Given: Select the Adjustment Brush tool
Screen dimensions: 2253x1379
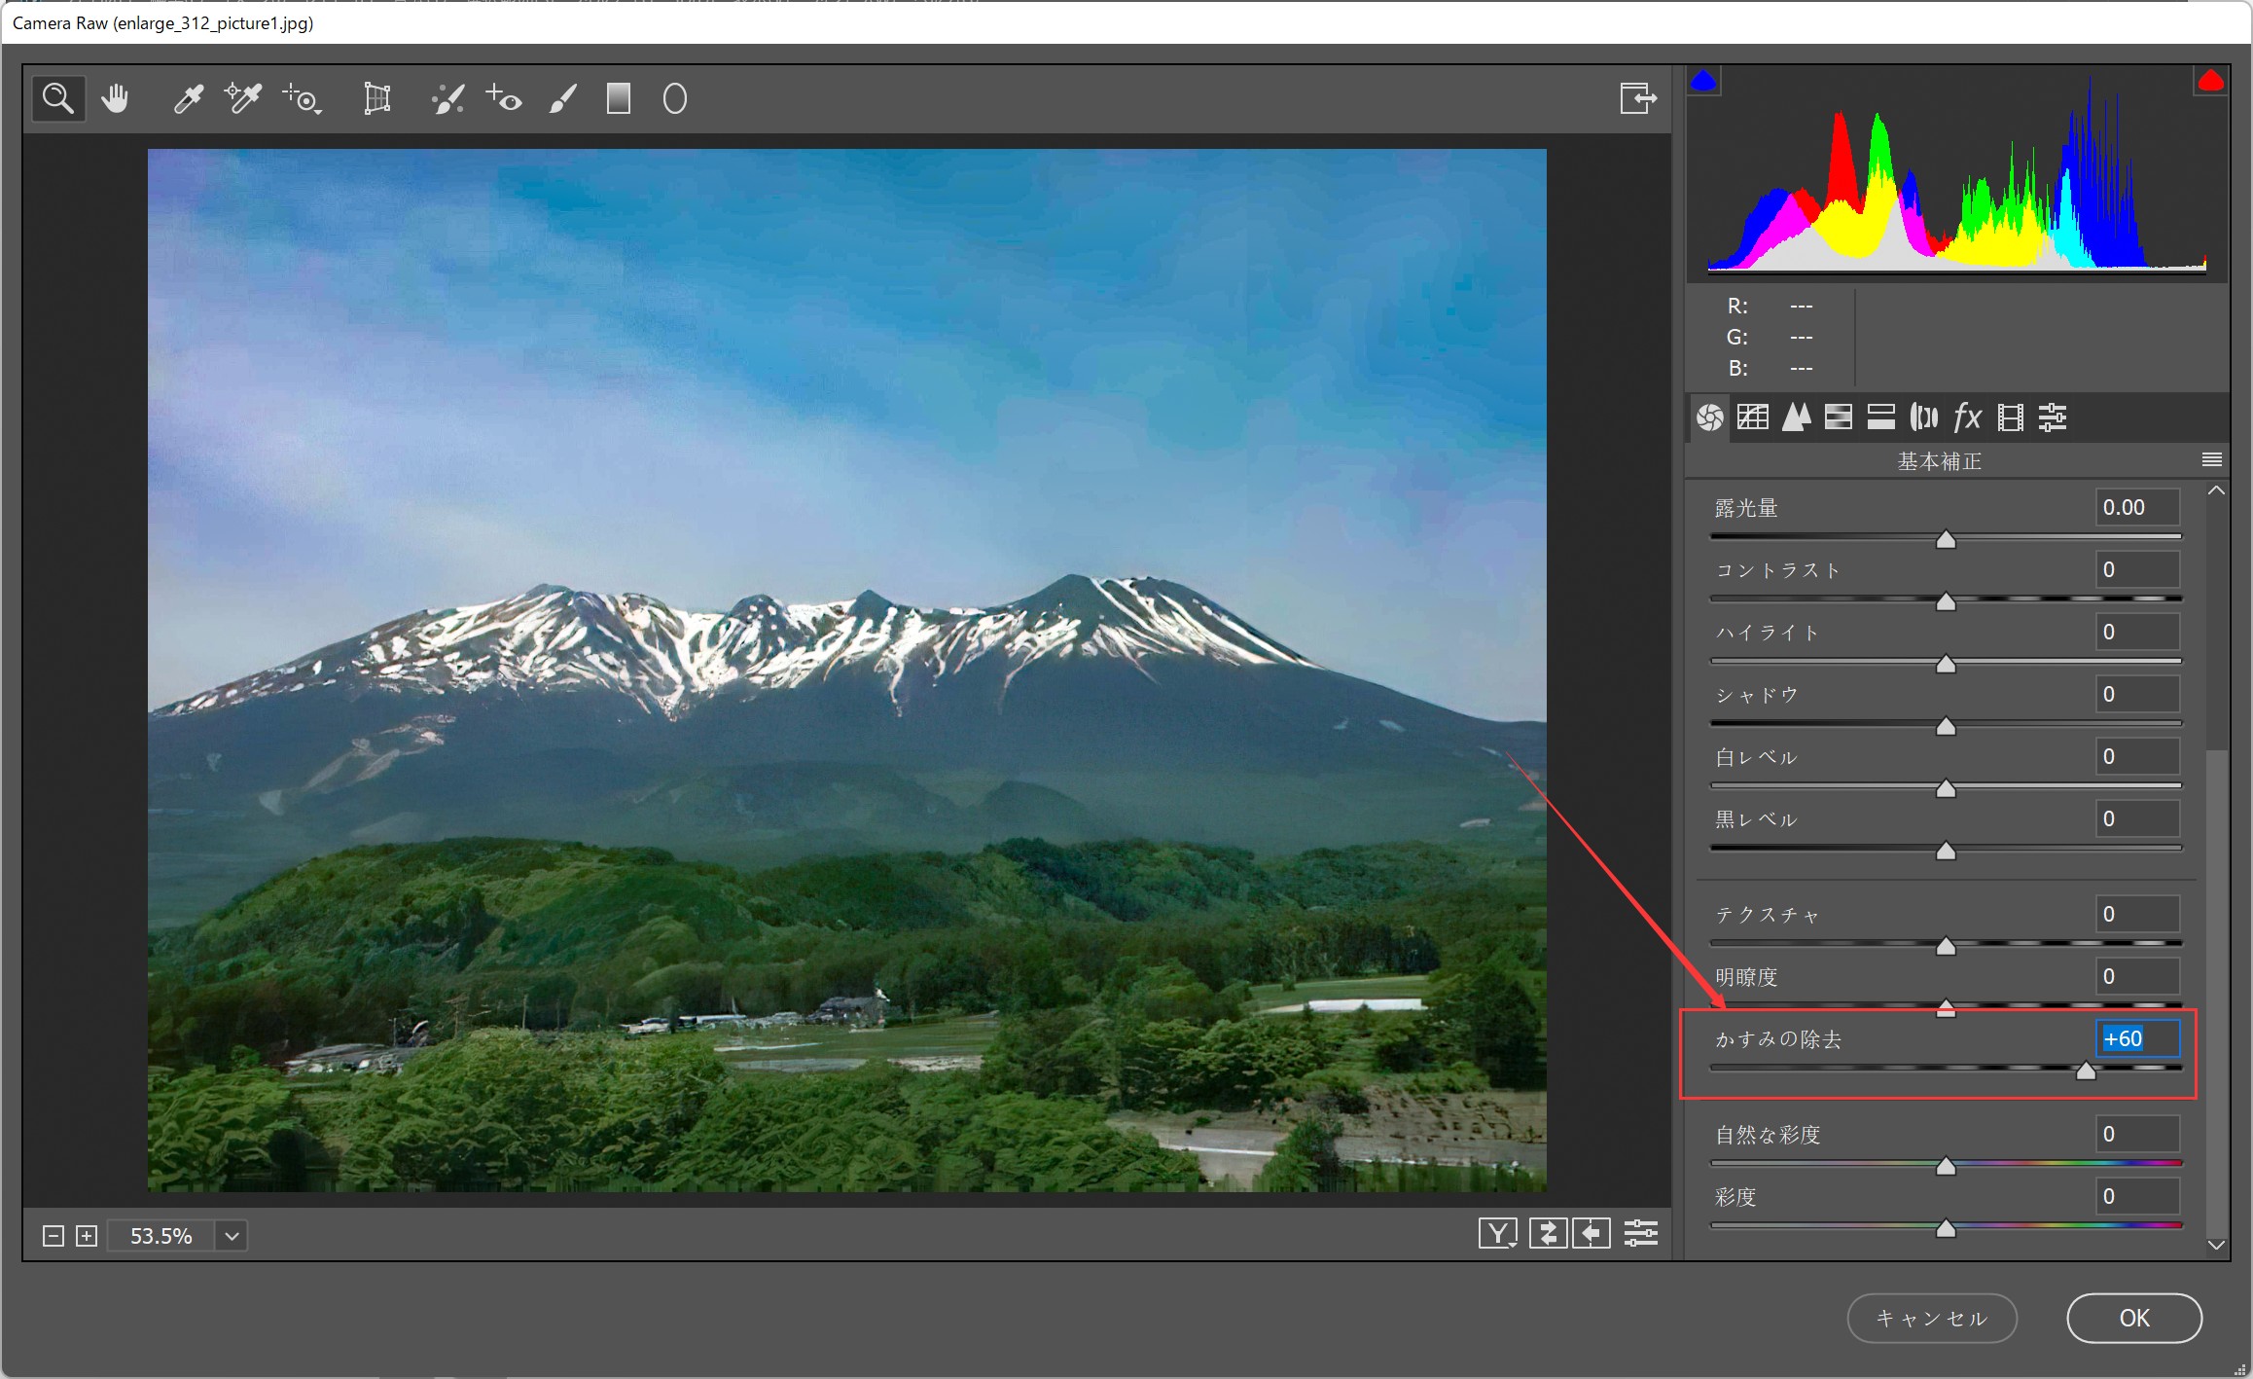Looking at the screenshot, I should pos(562,98).
